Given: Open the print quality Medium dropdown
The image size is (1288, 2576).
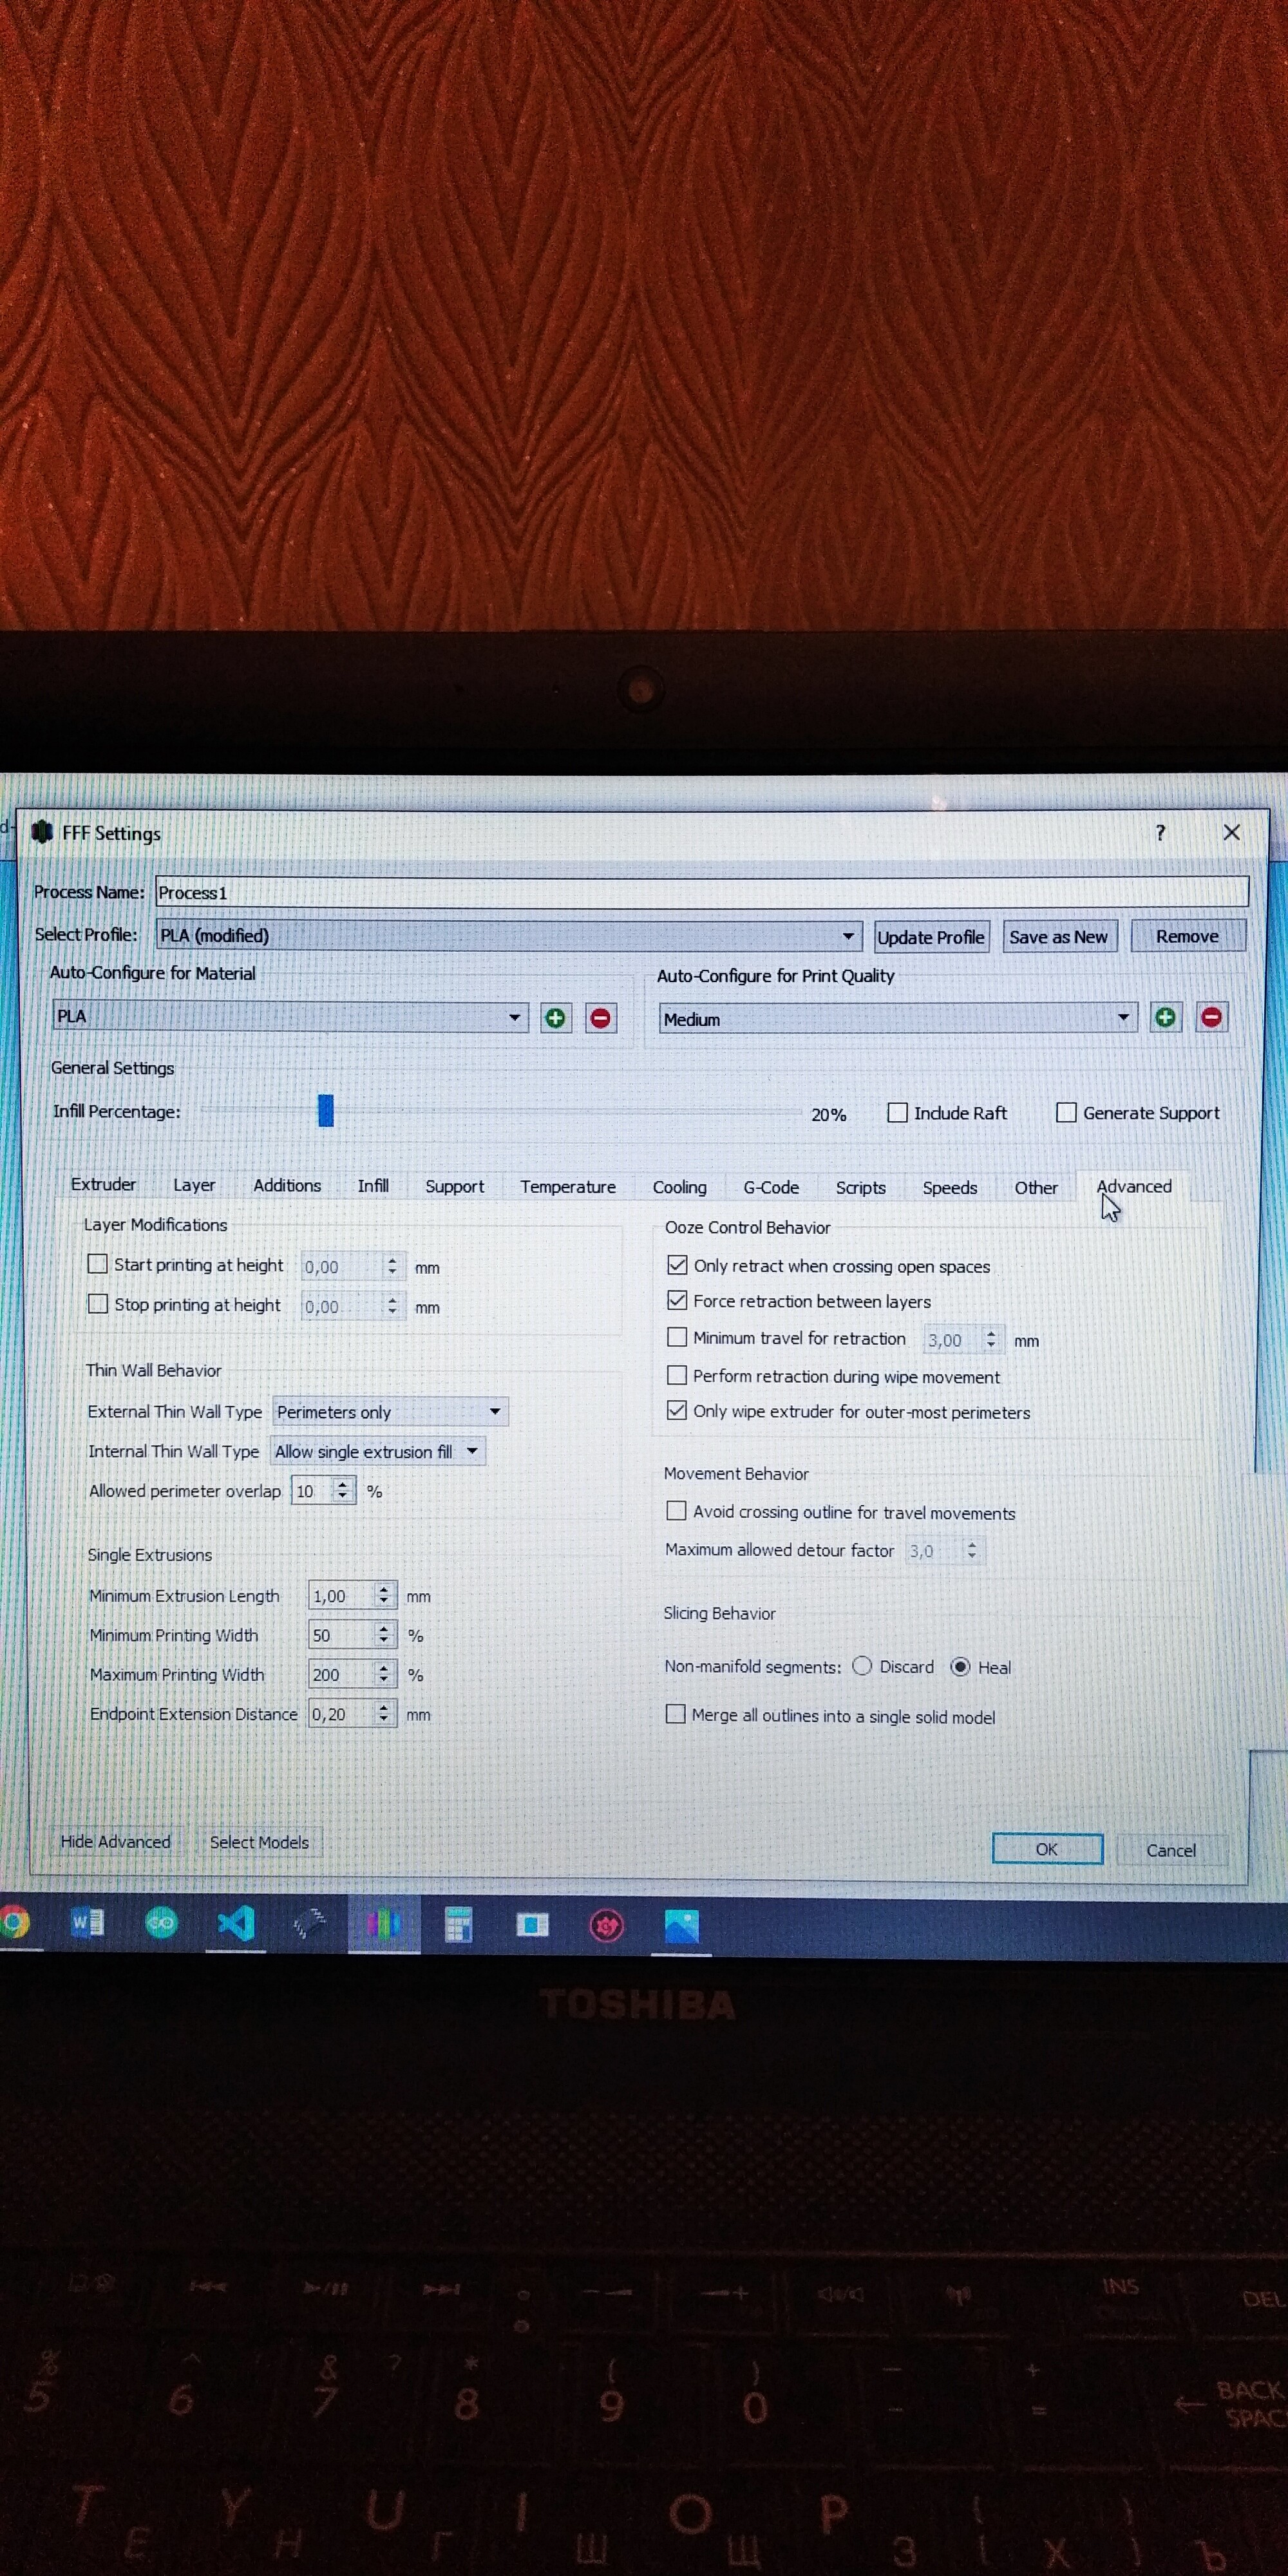Looking at the screenshot, I should 898,1018.
